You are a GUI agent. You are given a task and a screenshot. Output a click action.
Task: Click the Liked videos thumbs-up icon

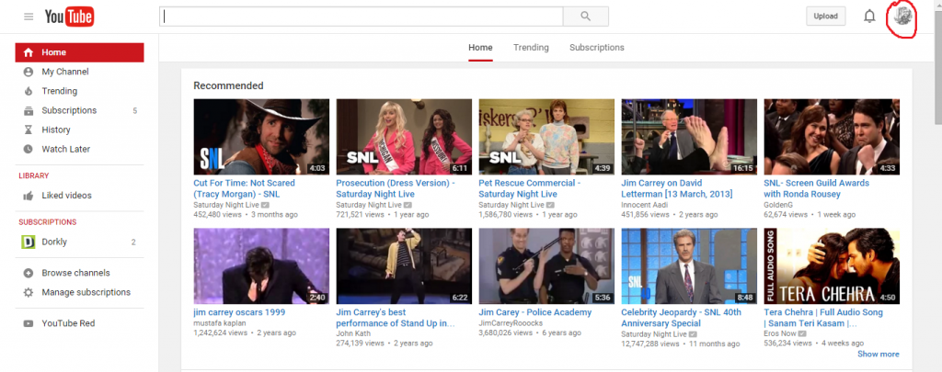click(28, 196)
